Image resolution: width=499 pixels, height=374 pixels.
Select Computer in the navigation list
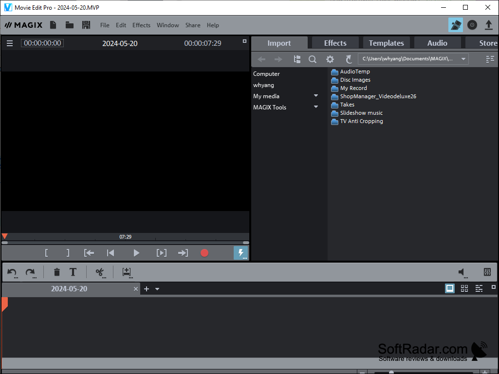coord(266,74)
